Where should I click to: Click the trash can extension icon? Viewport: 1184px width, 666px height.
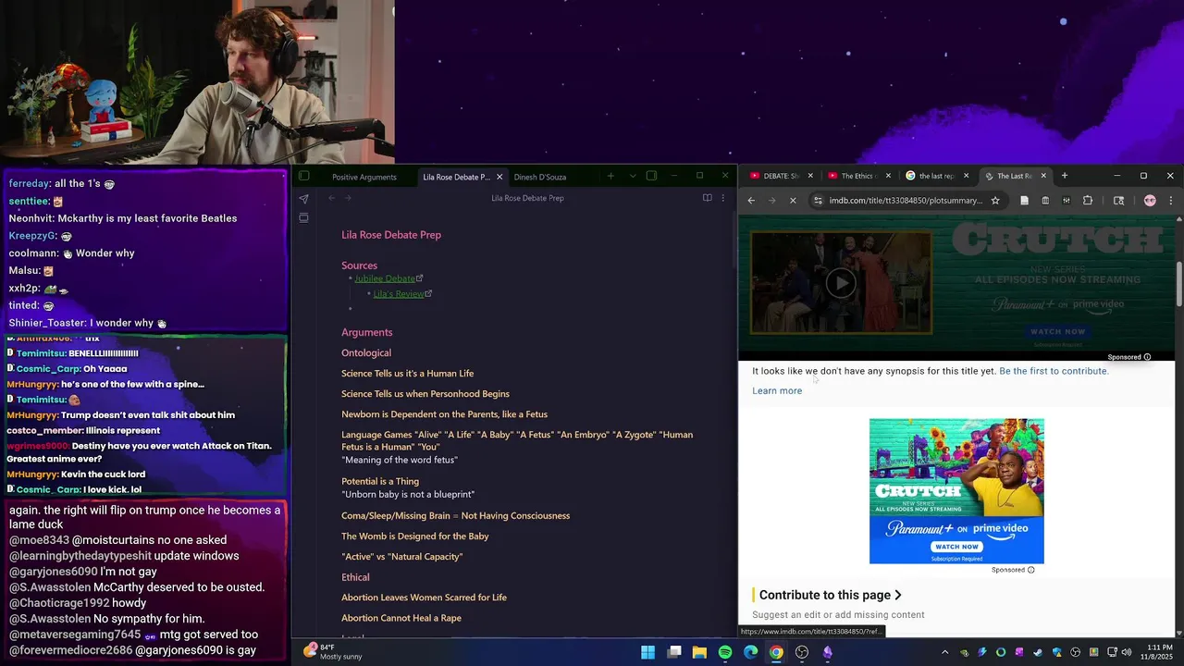(1045, 201)
